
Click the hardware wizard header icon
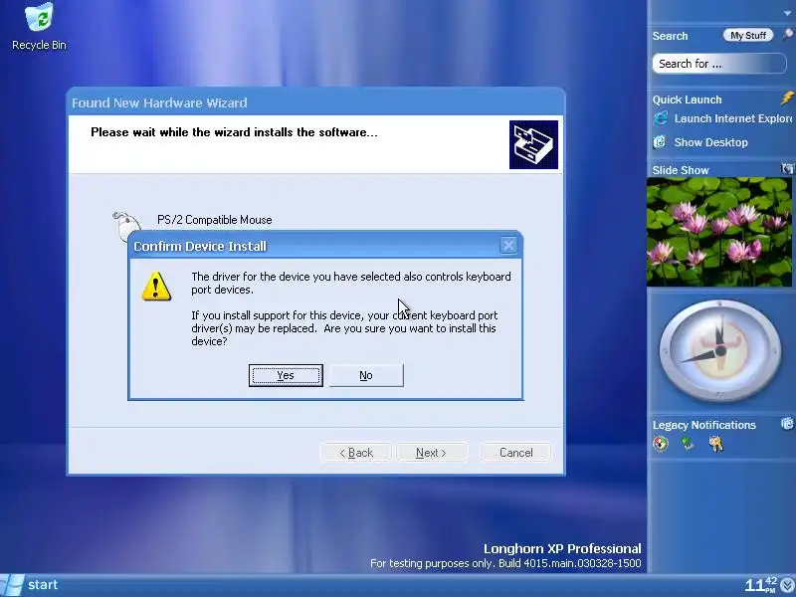pyautogui.click(x=533, y=144)
